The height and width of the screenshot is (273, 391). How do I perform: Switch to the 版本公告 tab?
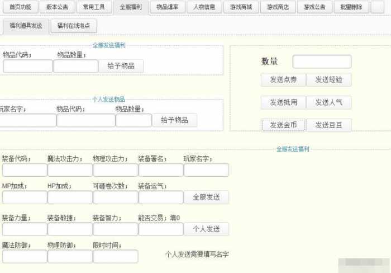(x=57, y=7)
